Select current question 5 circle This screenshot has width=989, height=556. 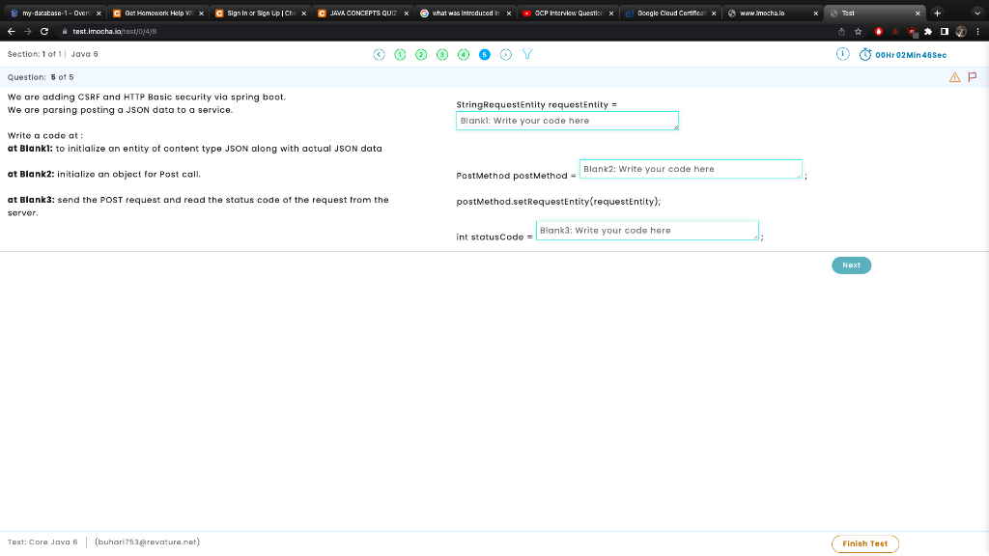click(485, 55)
